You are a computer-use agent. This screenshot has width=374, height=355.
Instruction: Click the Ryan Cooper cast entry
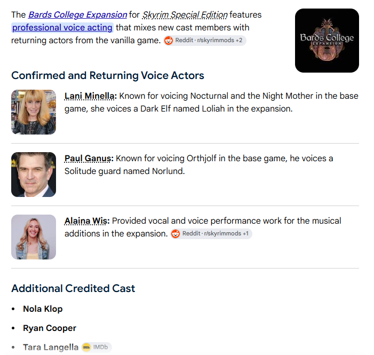click(50, 328)
